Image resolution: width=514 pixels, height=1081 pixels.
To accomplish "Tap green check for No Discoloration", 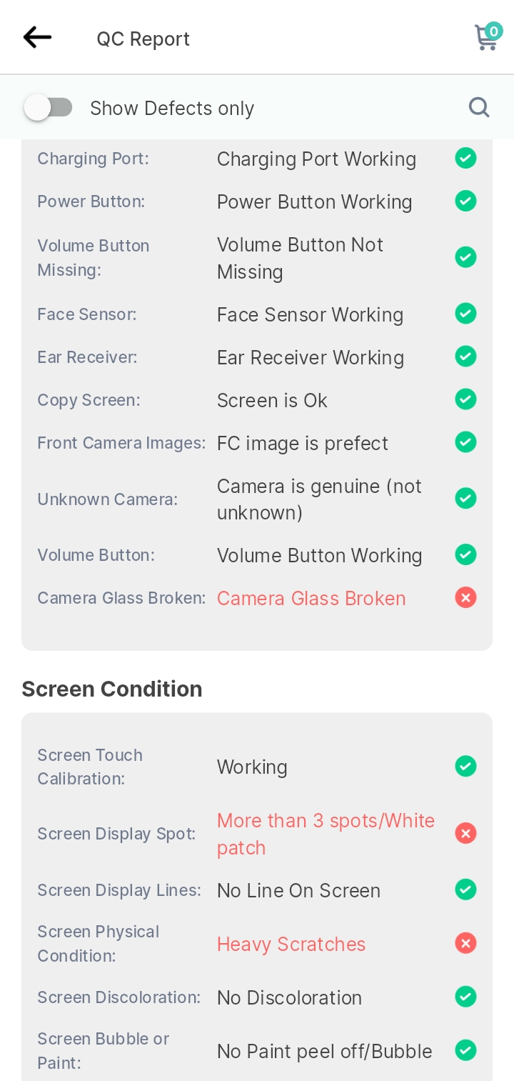I will coord(466,997).
